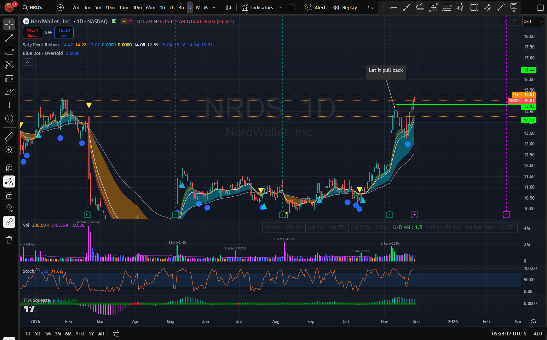Collapse the indicator legend chevron
This screenshot has height=340, width=547.
28,62
